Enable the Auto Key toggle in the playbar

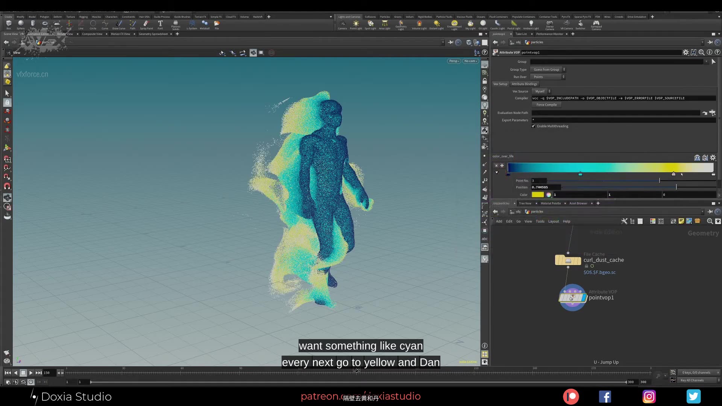pos(31,382)
